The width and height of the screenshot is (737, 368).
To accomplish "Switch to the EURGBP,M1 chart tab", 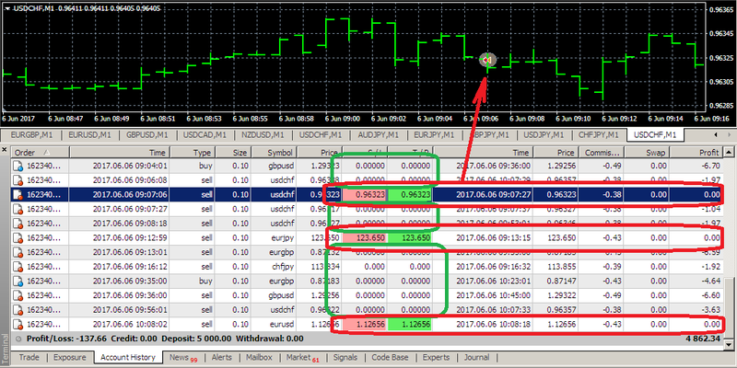I will [x=31, y=135].
